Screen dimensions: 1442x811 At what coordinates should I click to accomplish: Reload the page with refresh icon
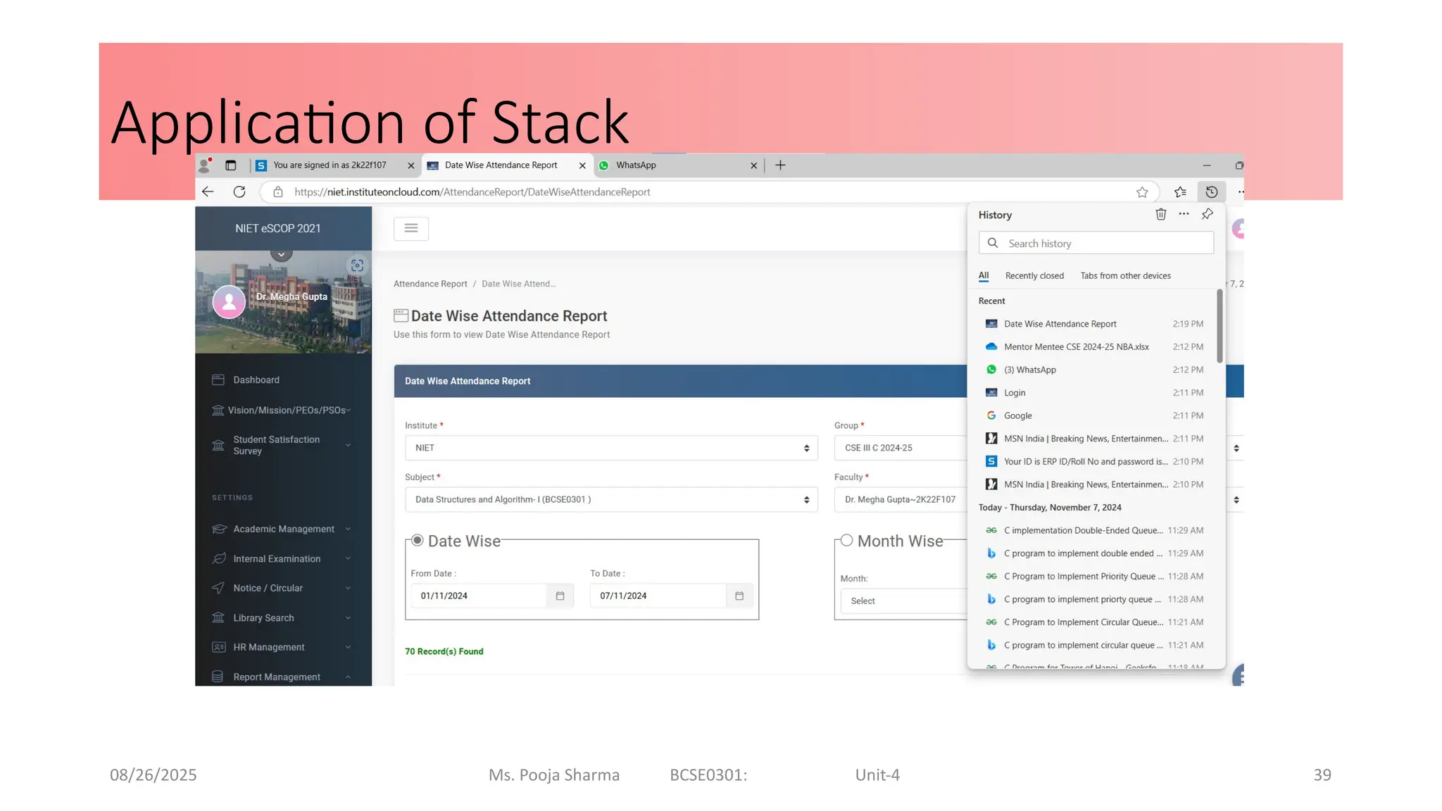click(x=239, y=191)
